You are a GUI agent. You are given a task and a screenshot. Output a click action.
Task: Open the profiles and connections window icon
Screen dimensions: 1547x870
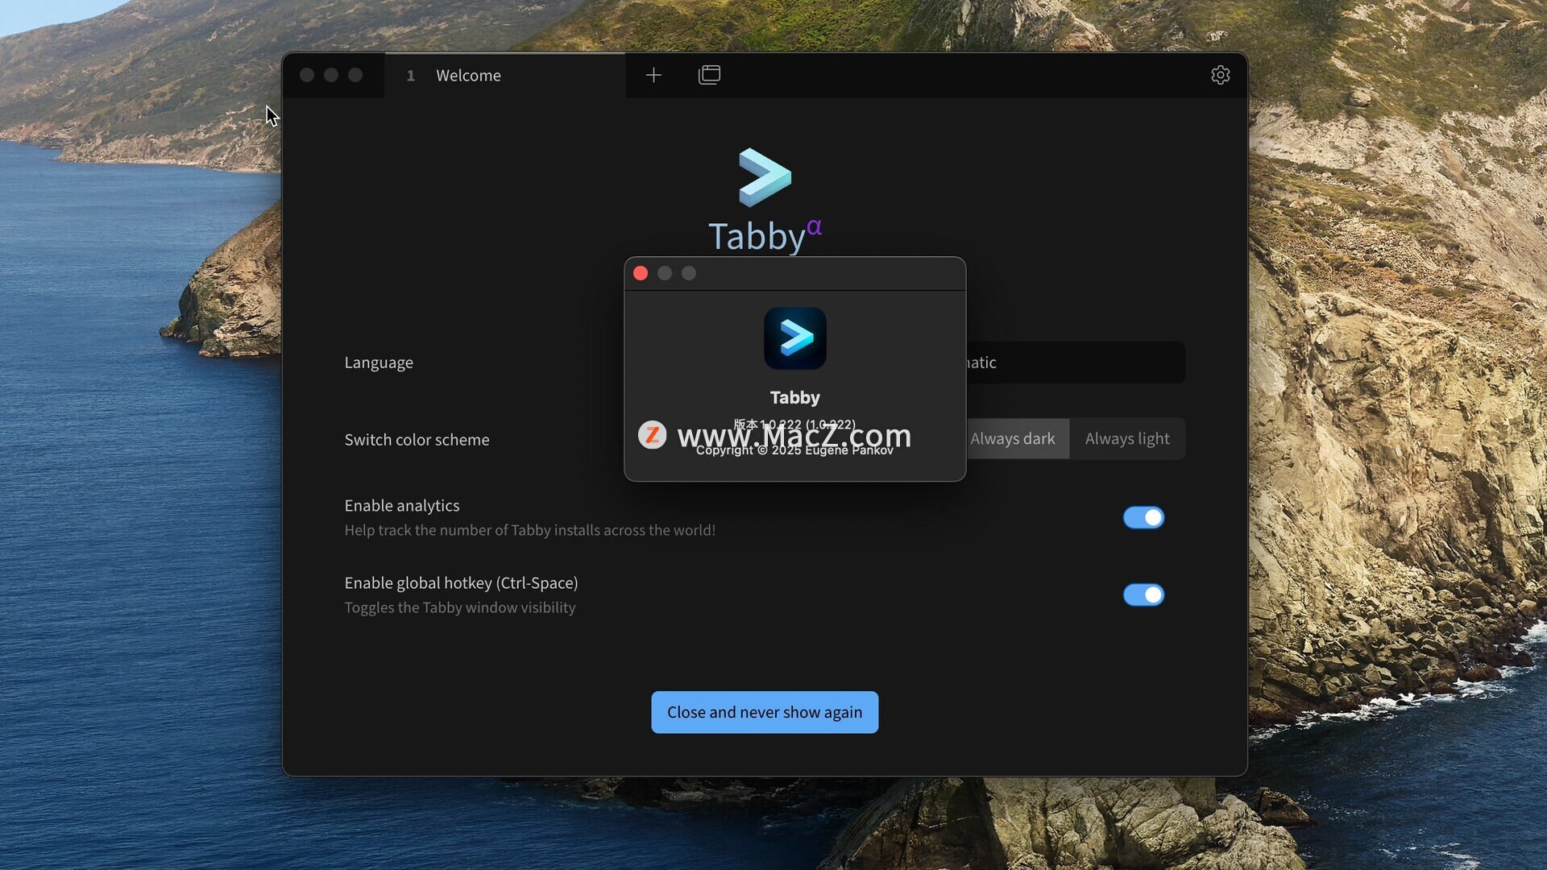709,75
